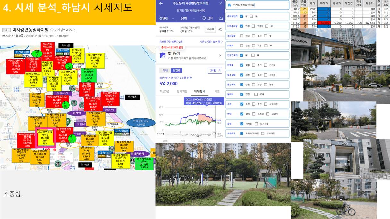The width and height of the screenshot is (390, 219).
Task: Expand the 집 내놓기 row chevron
Action: pos(220,55)
